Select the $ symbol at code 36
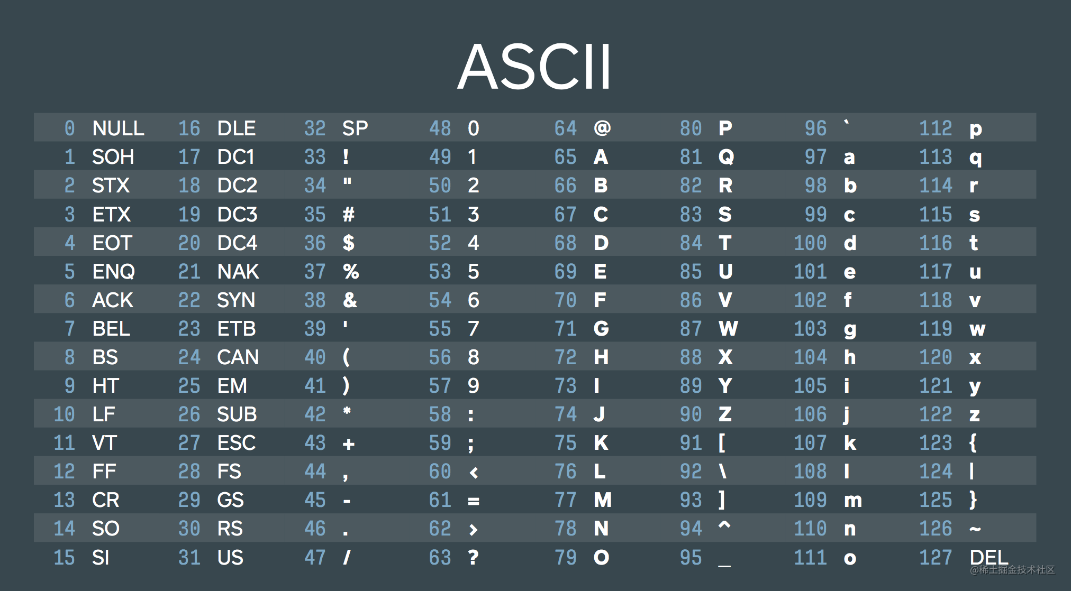Viewport: 1071px width, 591px height. coord(348,243)
